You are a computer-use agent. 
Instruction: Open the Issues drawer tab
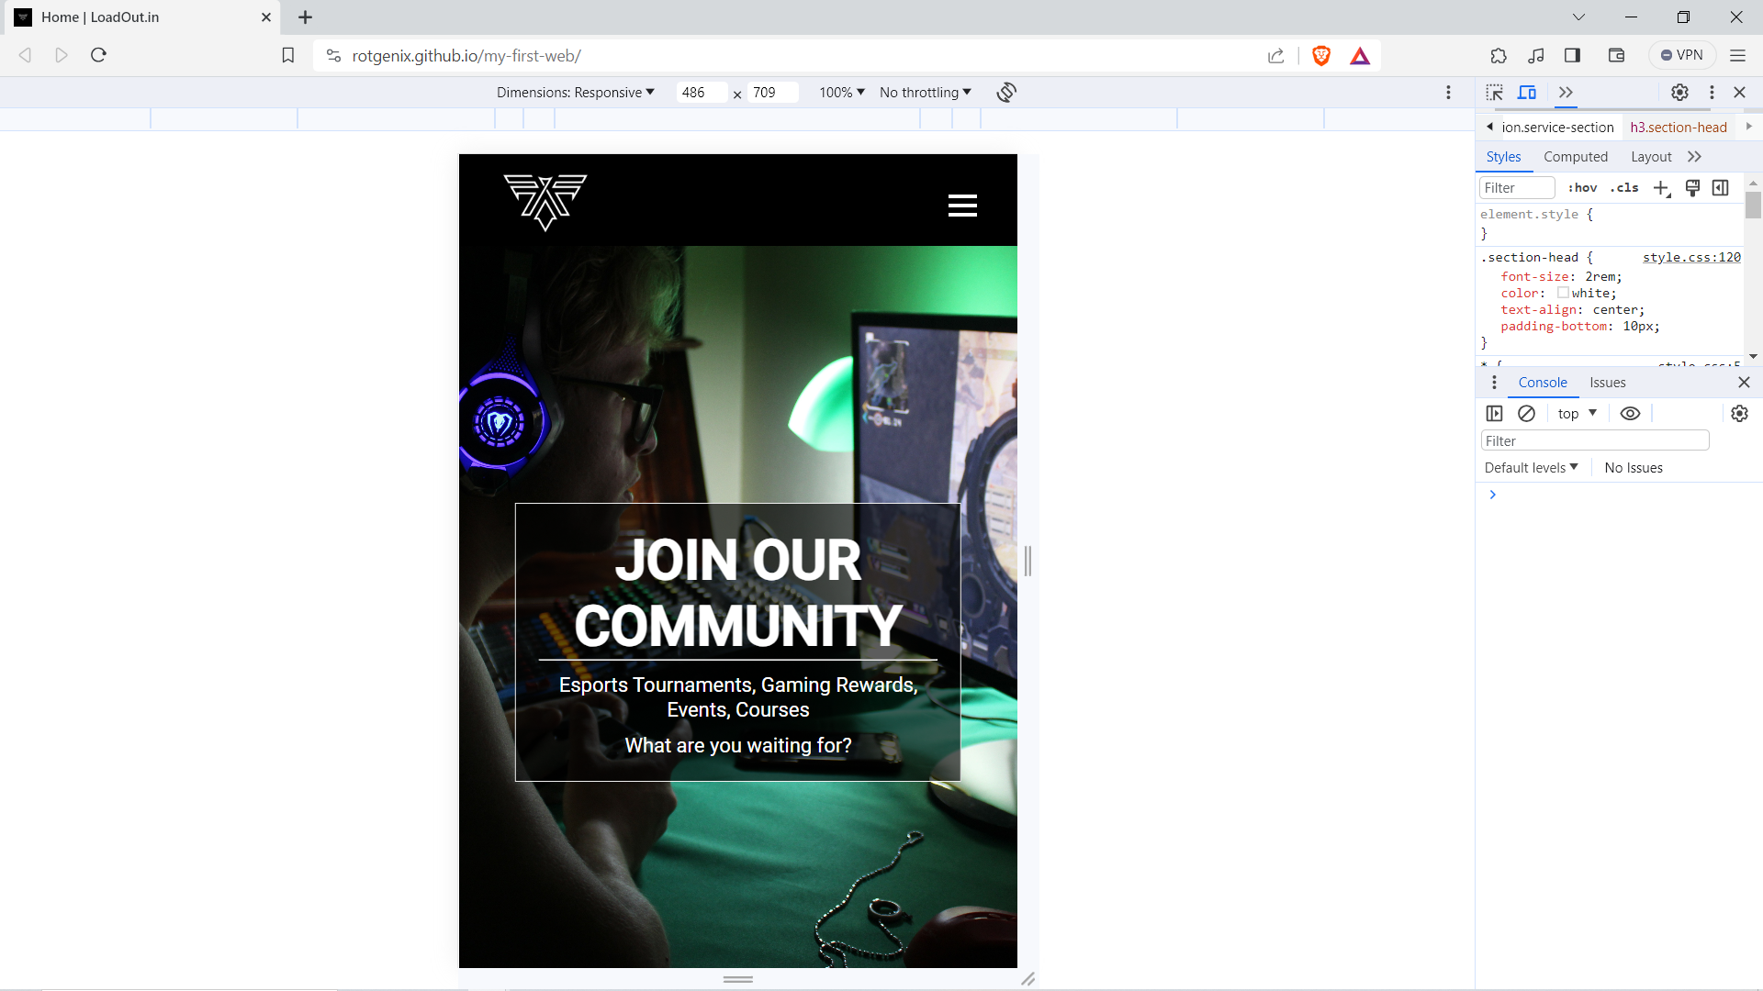coord(1608,383)
